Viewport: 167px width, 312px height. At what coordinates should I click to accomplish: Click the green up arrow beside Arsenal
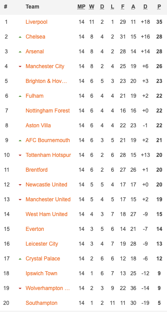tap(20, 52)
